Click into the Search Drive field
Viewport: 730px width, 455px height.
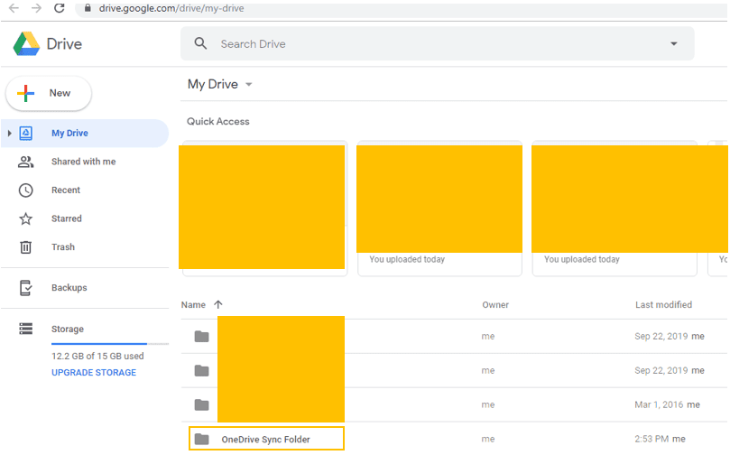click(437, 43)
